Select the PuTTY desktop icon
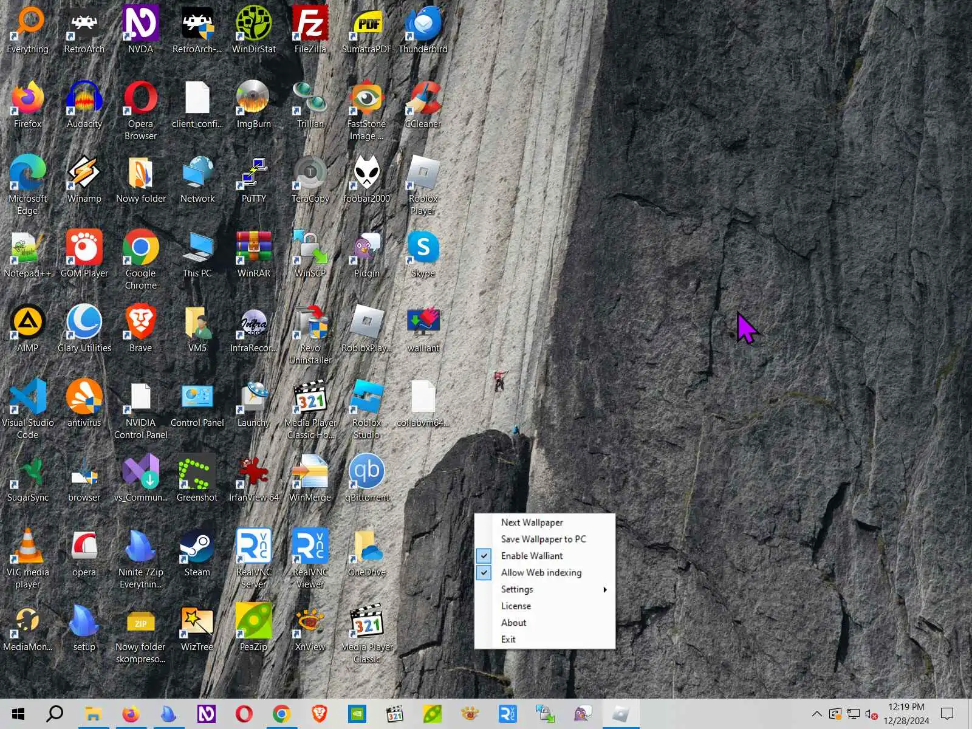972x729 pixels. coord(254,179)
